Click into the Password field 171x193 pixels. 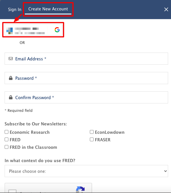86,78
